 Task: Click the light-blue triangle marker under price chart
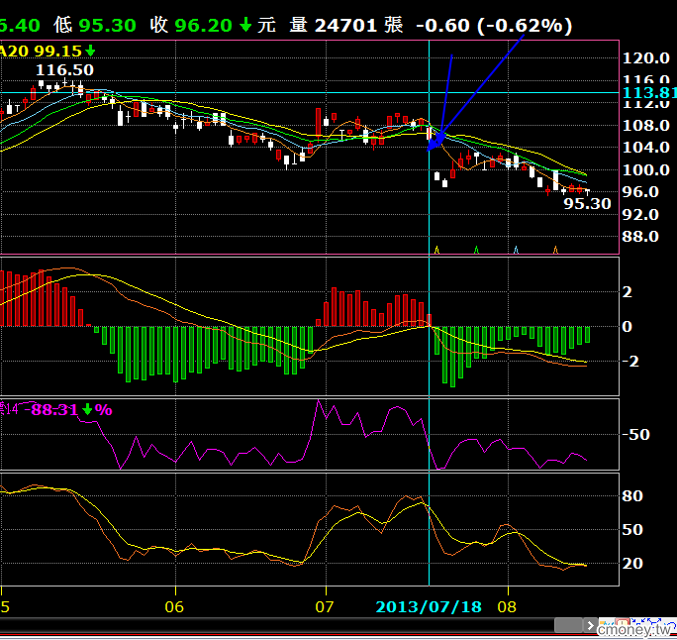[x=516, y=250]
